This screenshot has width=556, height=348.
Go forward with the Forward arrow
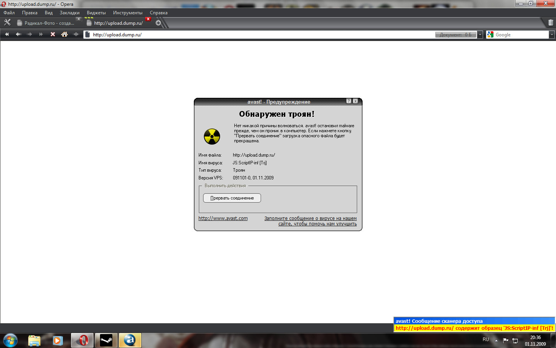[29, 34]
